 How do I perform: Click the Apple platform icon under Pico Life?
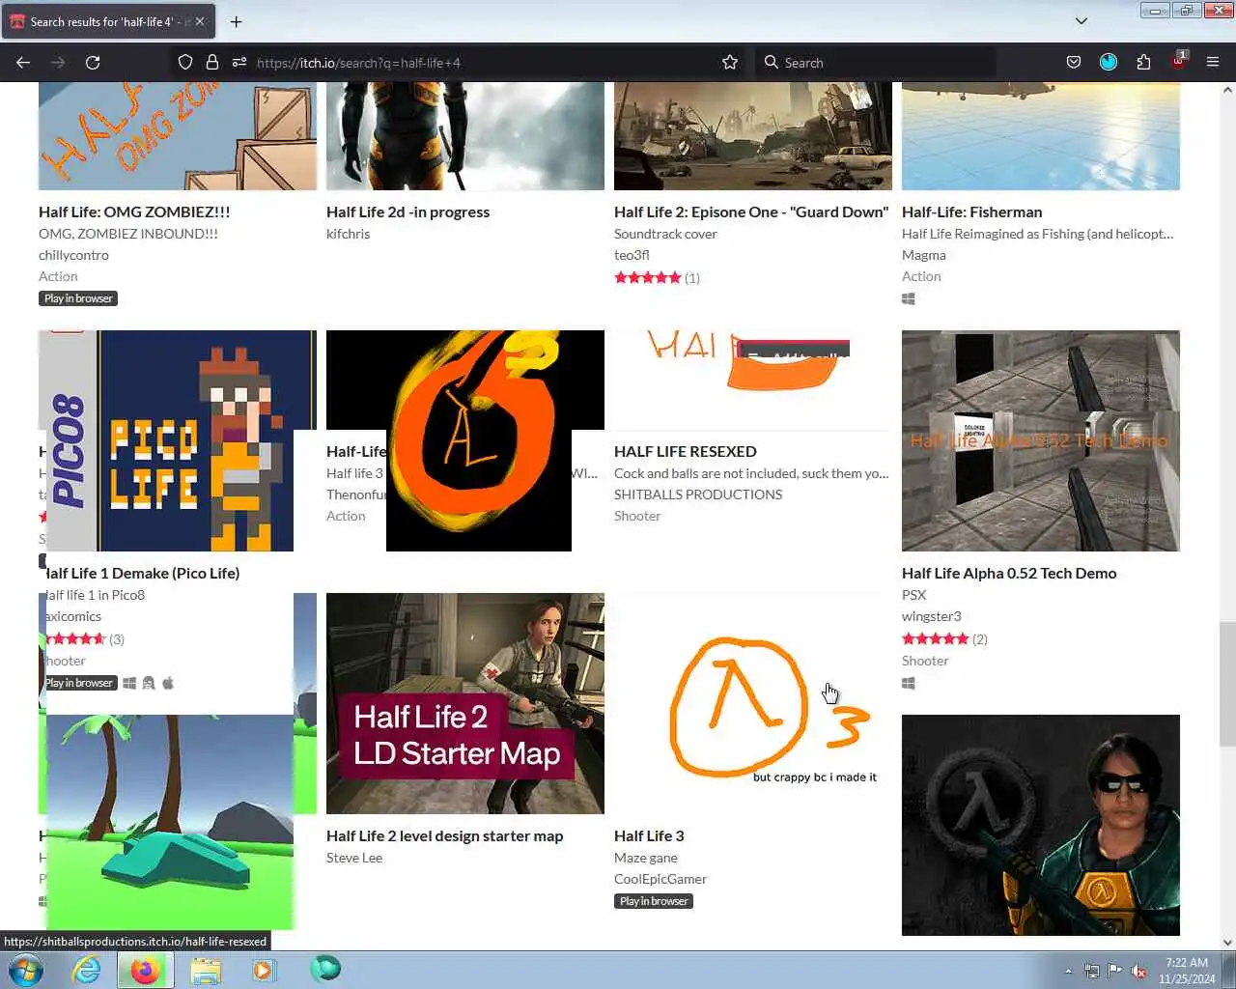(x=168, y=683)
